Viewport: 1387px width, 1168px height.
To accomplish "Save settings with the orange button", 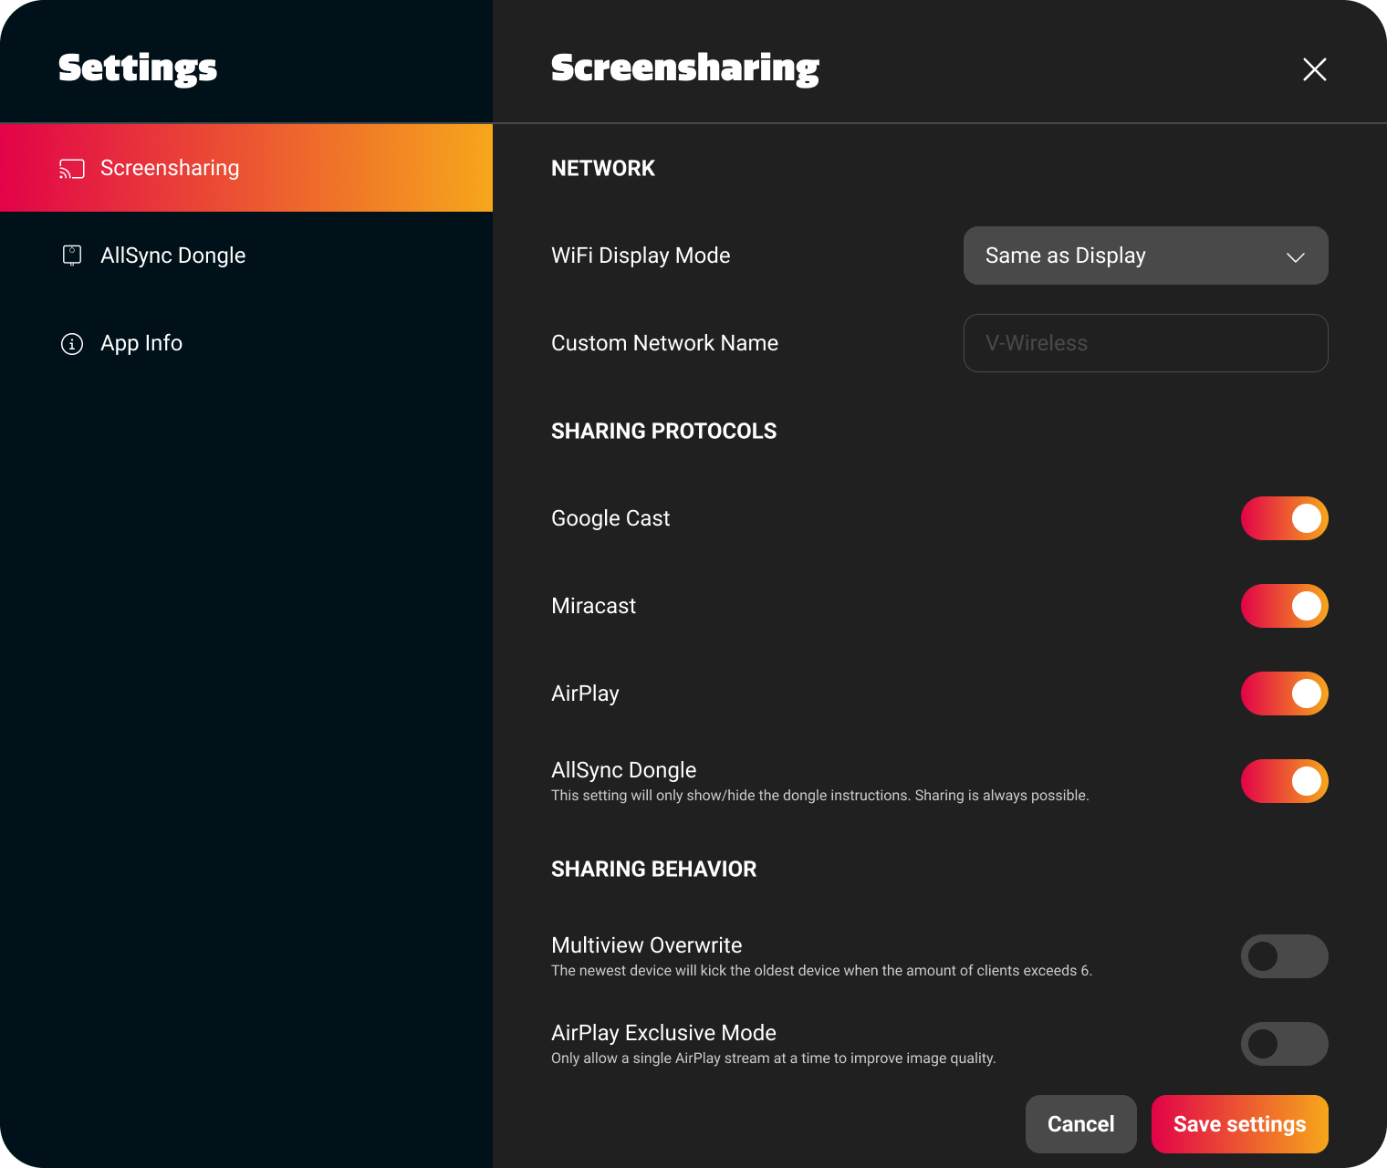I will pos(1239,1124).
